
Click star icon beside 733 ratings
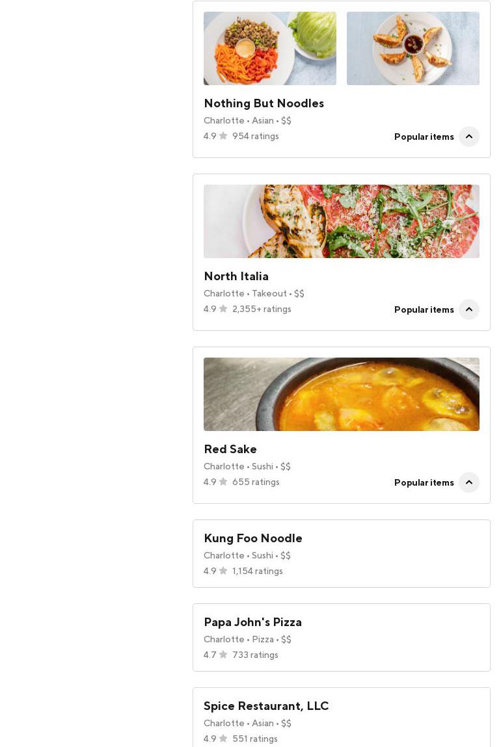(x=223, y=655)
